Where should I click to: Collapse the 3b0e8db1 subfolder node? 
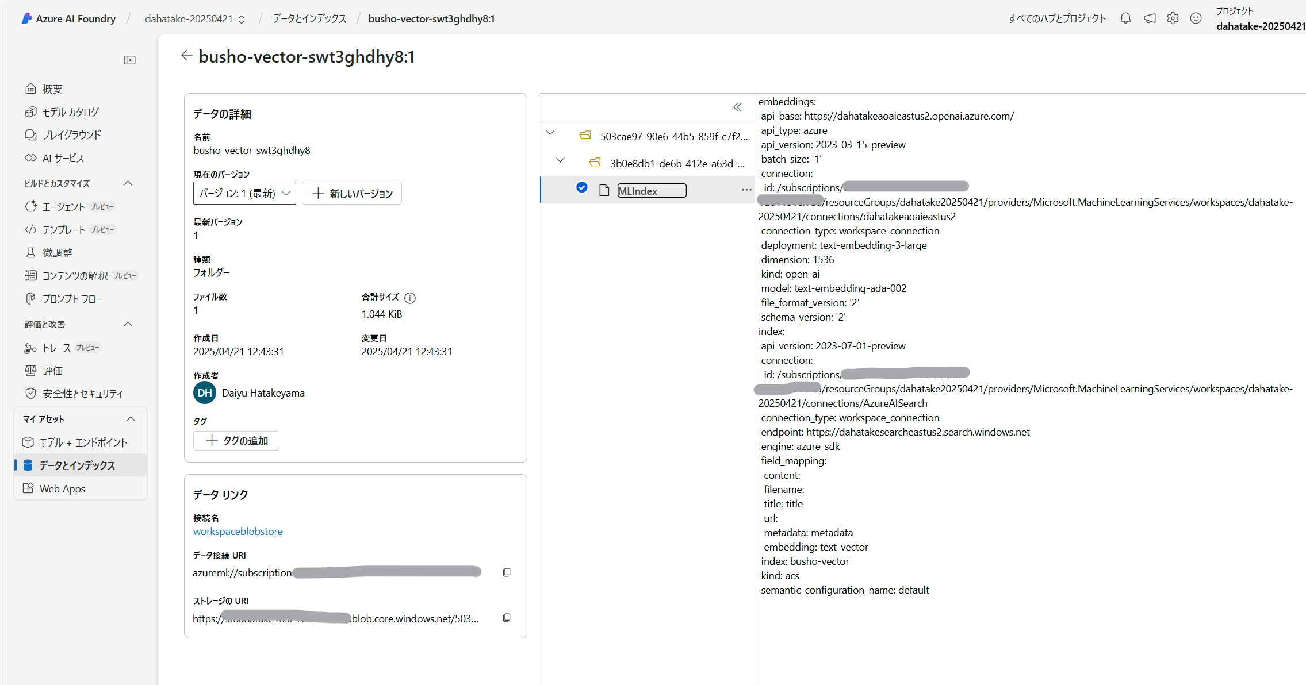[560, 160]
